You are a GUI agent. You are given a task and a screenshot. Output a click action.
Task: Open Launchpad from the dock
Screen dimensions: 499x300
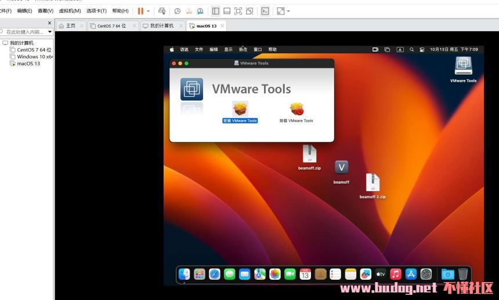[200, 274]
